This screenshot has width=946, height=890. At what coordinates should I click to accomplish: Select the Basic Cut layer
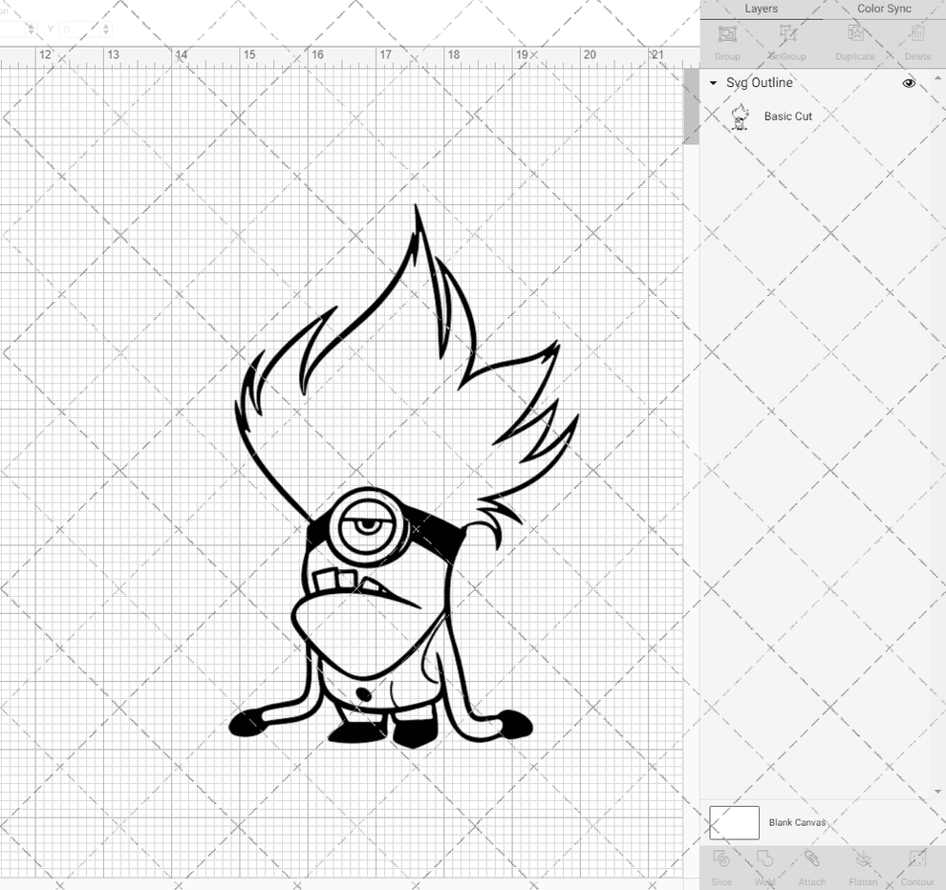pos(788,116)
